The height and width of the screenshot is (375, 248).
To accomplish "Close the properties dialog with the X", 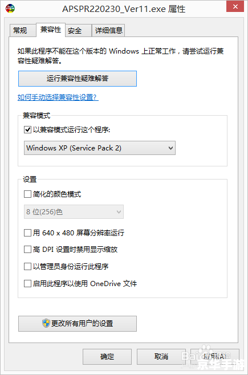I will coord(235,6).
